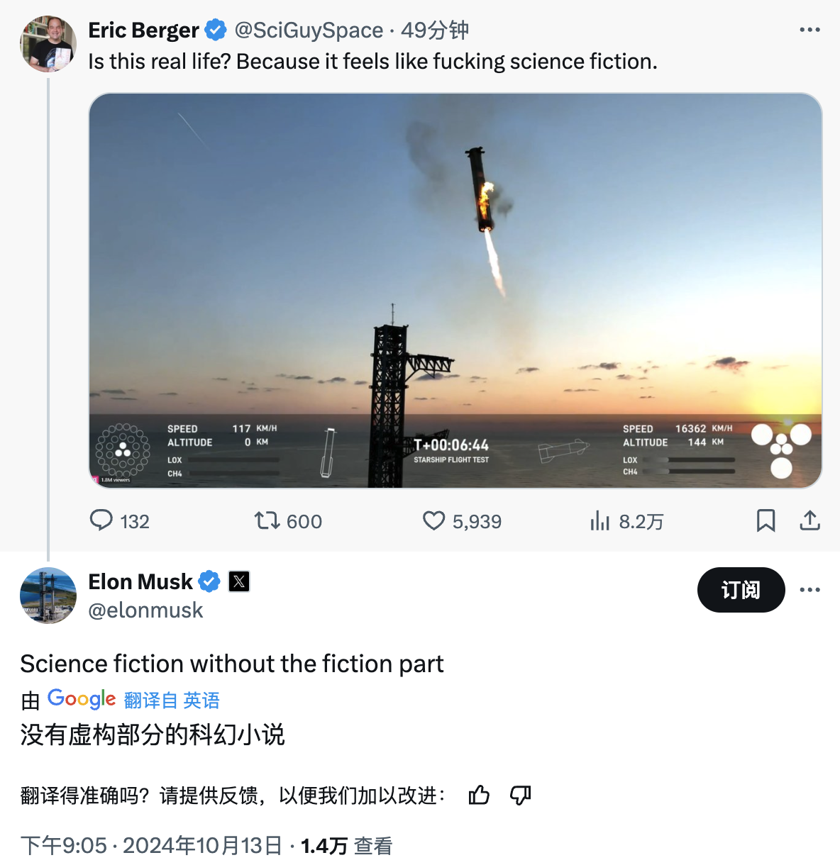Screen dimensions: 840x865
Task: Open Eric Berger's profile avatar
Action: pyautogui.click(x=48, y=44)
